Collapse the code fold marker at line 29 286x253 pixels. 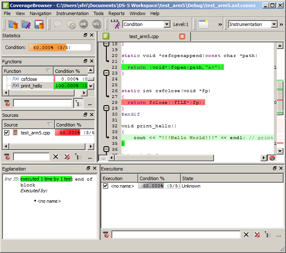(106, 108)
